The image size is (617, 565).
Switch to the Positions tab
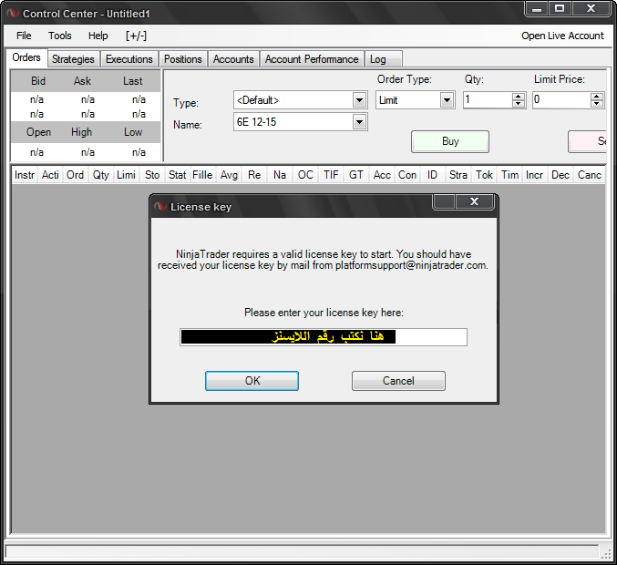point(182,59)
